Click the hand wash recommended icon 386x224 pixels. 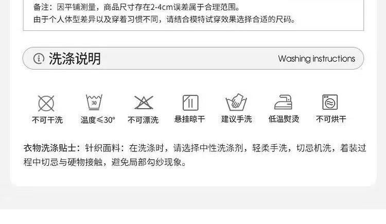(x=236, y=102)
